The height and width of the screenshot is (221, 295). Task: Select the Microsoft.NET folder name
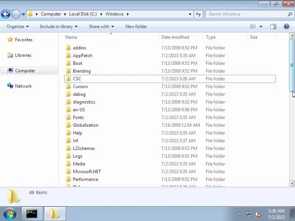(87, 172)
